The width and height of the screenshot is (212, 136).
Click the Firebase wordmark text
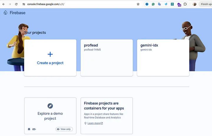pyautogui.click(x=17, y=13)
